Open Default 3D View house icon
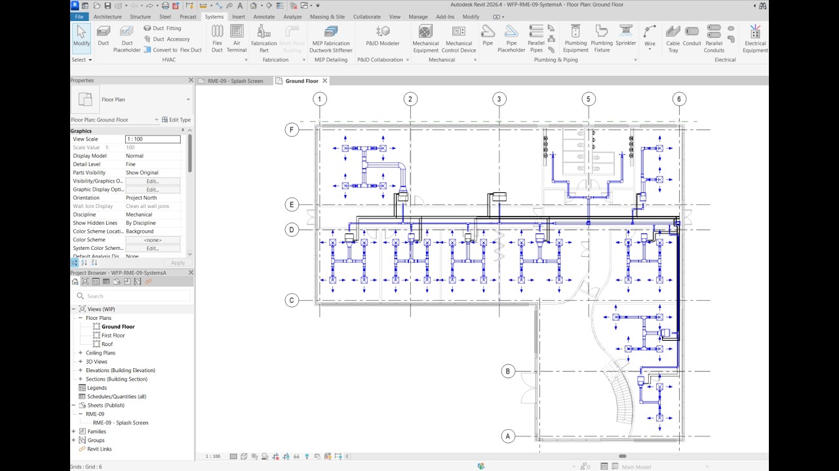 pos(254,5)
